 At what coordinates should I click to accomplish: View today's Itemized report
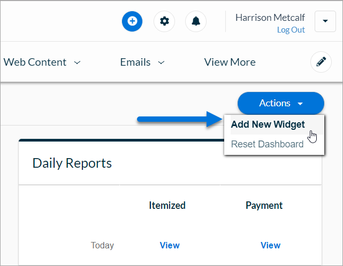[170, 245]
